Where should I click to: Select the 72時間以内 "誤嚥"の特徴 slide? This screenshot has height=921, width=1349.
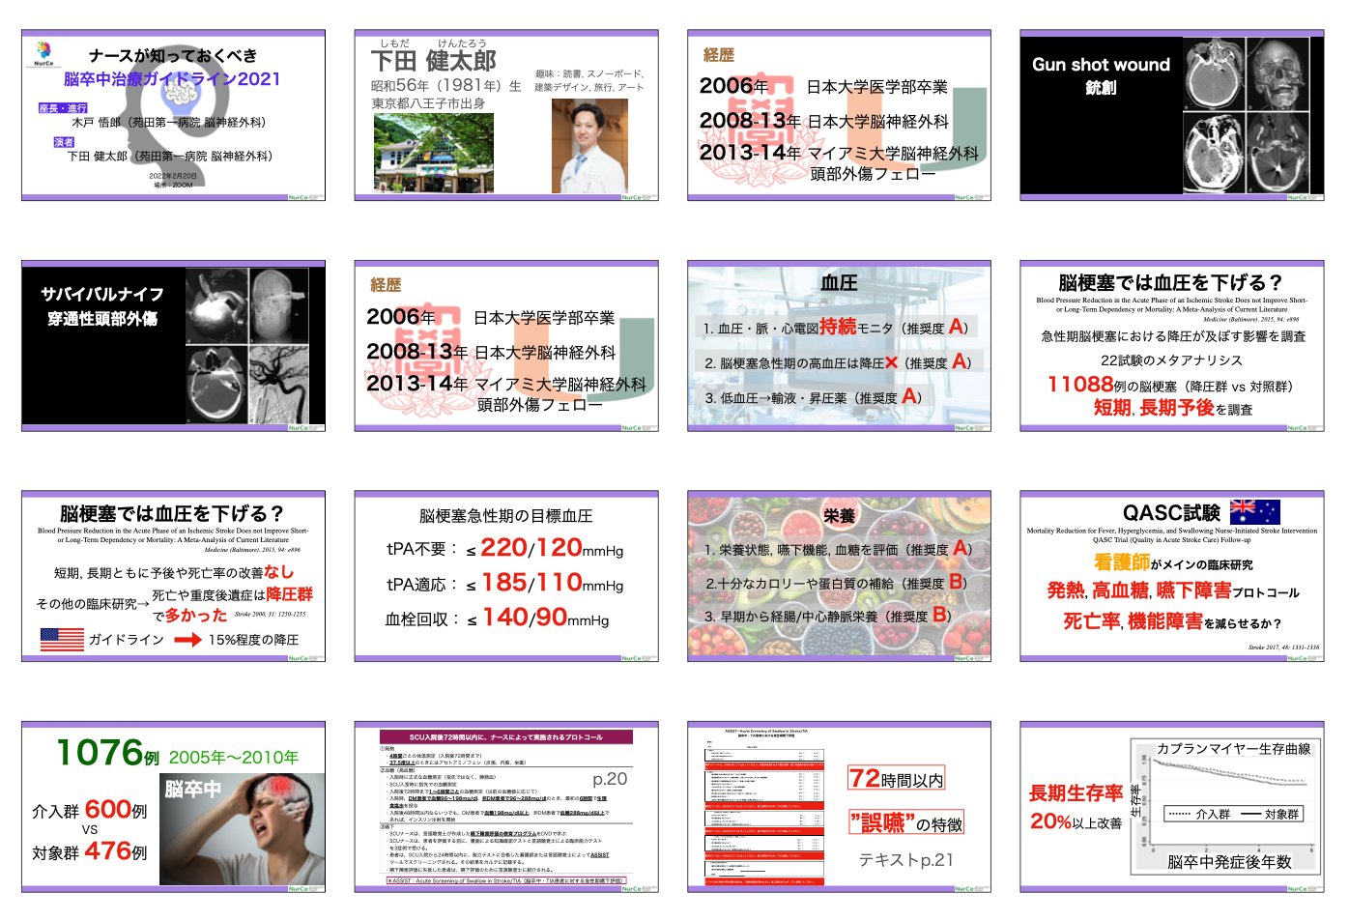click(839, 806)
